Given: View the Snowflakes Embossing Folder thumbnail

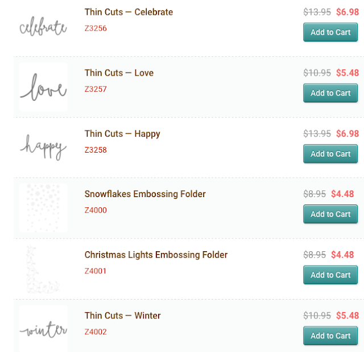Looking at the screenshot, I should 43,207.
